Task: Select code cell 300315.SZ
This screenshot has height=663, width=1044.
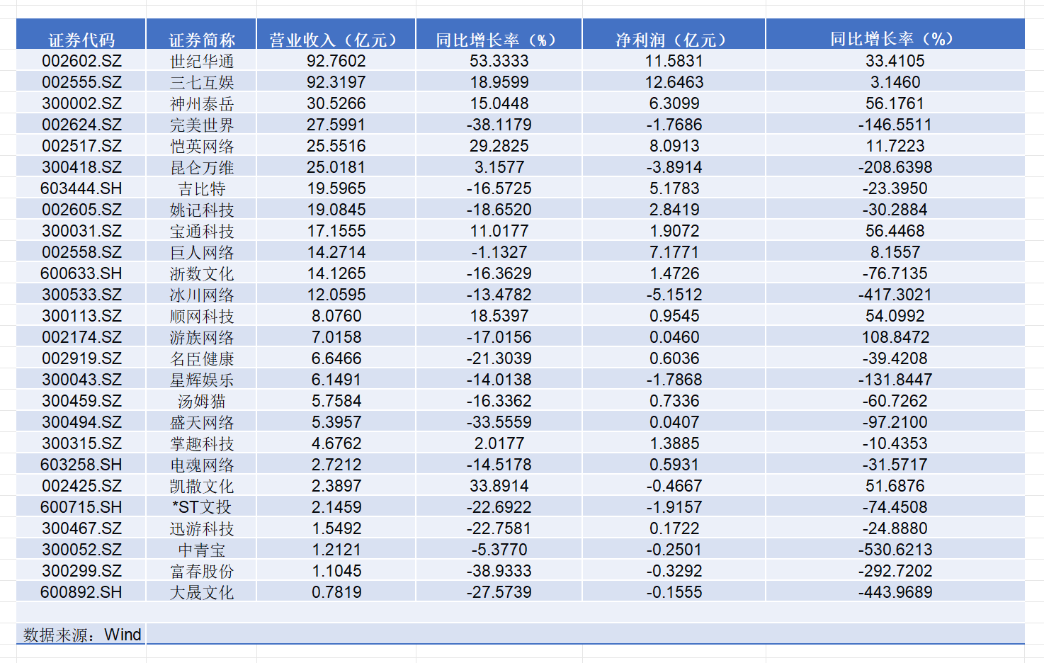Action: click(x=81, y=443)
